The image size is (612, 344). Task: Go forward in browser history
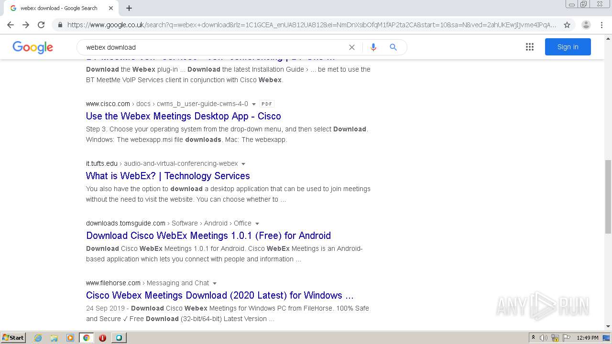pos(26,25)
